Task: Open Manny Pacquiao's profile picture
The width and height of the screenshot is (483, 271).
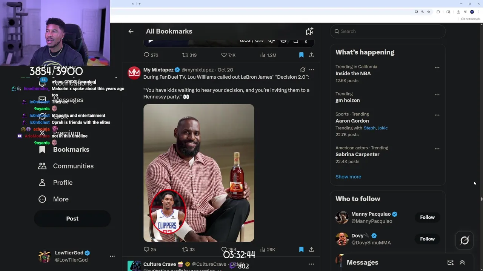Action: 342,218
